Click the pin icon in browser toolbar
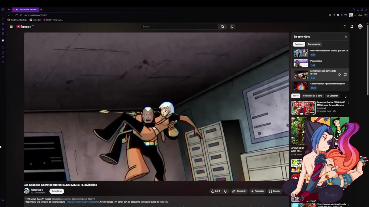 pos(330,15)
